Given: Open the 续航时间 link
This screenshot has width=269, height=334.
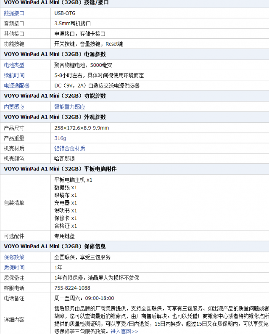Looking at the screenshot, I should (x=14, y=75).
